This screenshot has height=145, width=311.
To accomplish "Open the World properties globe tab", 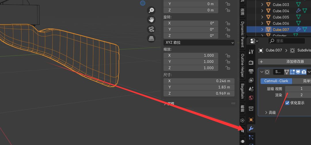I will (x=251, y=98).
